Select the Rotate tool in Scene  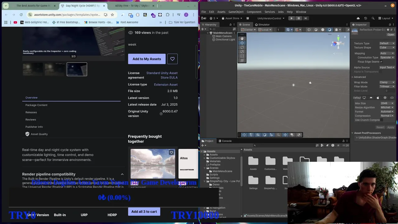point(242,47)
